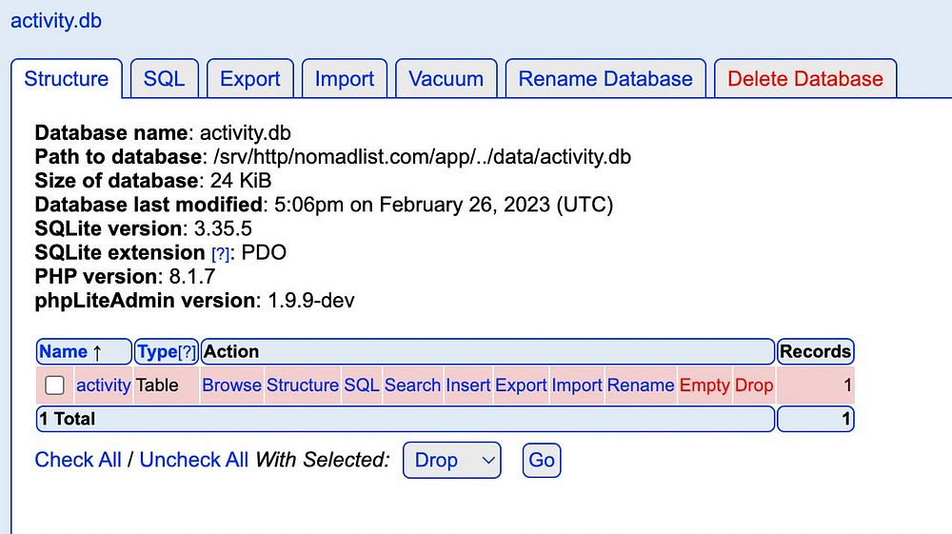Browse the activity table rows

(x=231, y=386)
